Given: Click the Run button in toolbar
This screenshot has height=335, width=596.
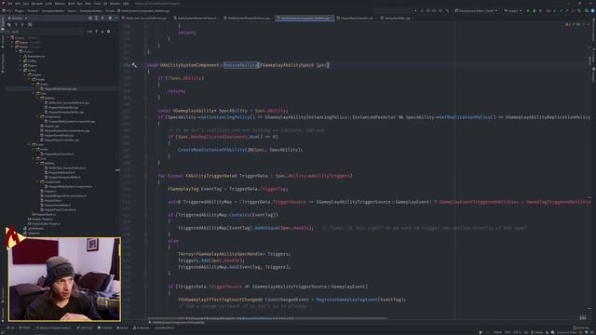Looking at the screenshot, I should click(528, 11).
